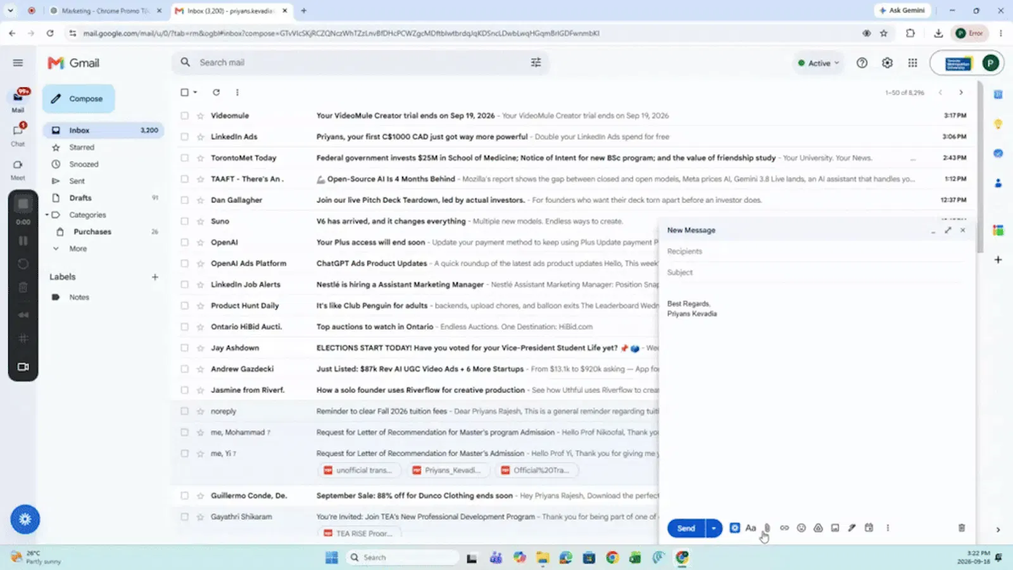The height and width of the screenshot is (570, 1013).
Task: Switch to the Marketing Chrome tab
Action: click(104, 11)
